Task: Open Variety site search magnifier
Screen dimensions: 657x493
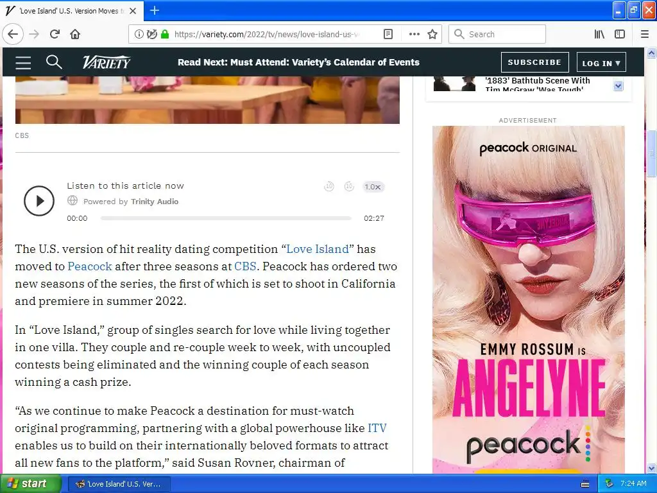Action: [54, 62]
